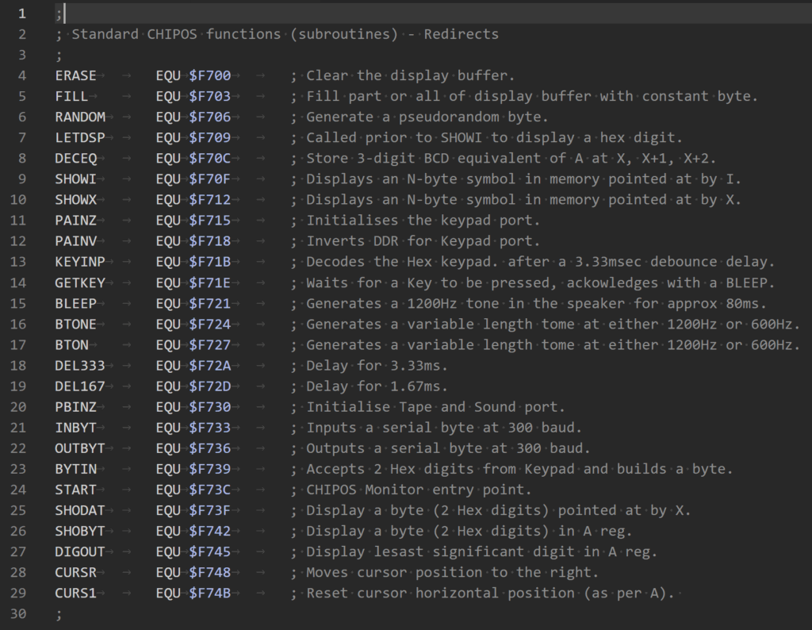812x630 pixels.
Task: Click the $F733 address for INBYT
Action: (x=210, y=428)
